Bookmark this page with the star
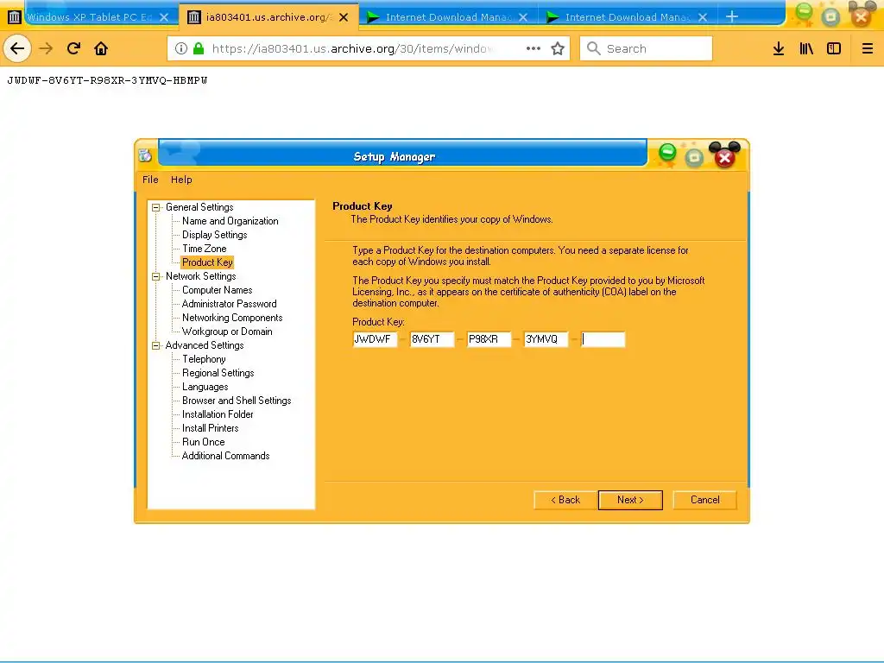The width and height of the screenshot is (884, 663). click(x=558, y=48)
